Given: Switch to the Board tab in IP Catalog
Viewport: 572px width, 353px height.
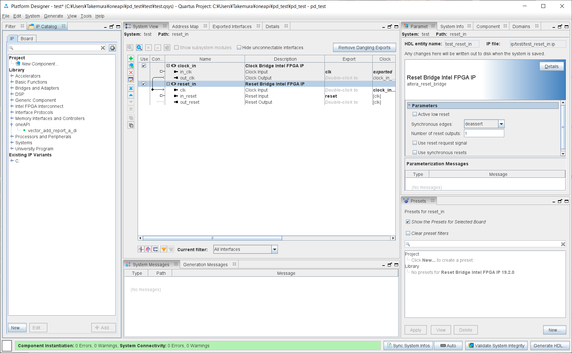Looking at the screenshot, I should pyautogui.click(x=27, y=39).
